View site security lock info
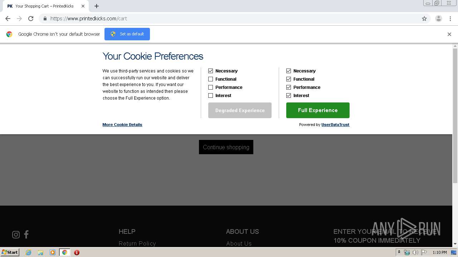This screenshot has width=458, height=257. coord(45,19)
